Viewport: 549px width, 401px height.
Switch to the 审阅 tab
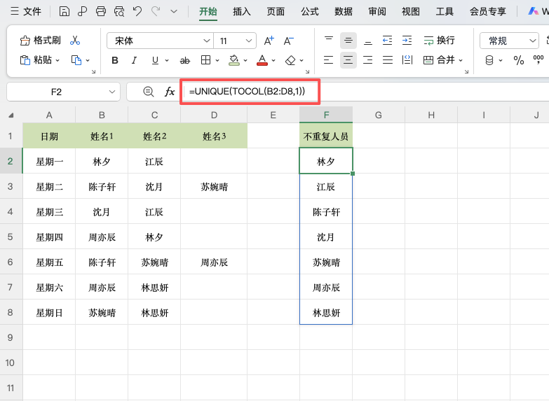click(x=377, y=11)
